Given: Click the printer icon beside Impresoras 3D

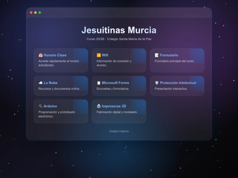Looking at the screenshot, I should click(x=99, y=106).
